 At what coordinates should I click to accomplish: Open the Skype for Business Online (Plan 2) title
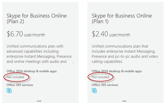[x=37, y=19]
